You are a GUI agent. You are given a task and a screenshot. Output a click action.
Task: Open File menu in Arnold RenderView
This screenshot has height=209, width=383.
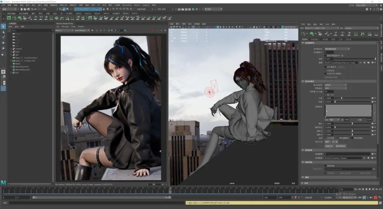point(58,27)
